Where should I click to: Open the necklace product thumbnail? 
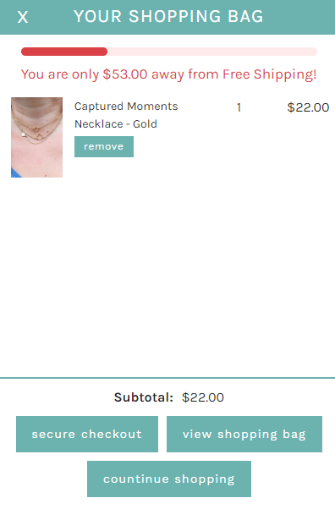coord(36,137)
